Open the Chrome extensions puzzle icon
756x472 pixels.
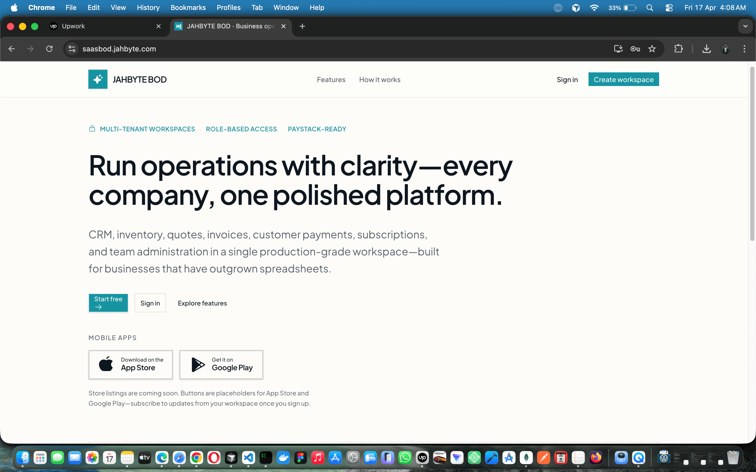point(679,49)
